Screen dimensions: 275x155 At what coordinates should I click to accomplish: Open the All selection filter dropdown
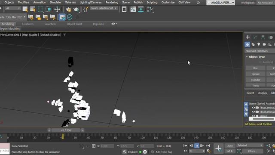tap(13, 8)
